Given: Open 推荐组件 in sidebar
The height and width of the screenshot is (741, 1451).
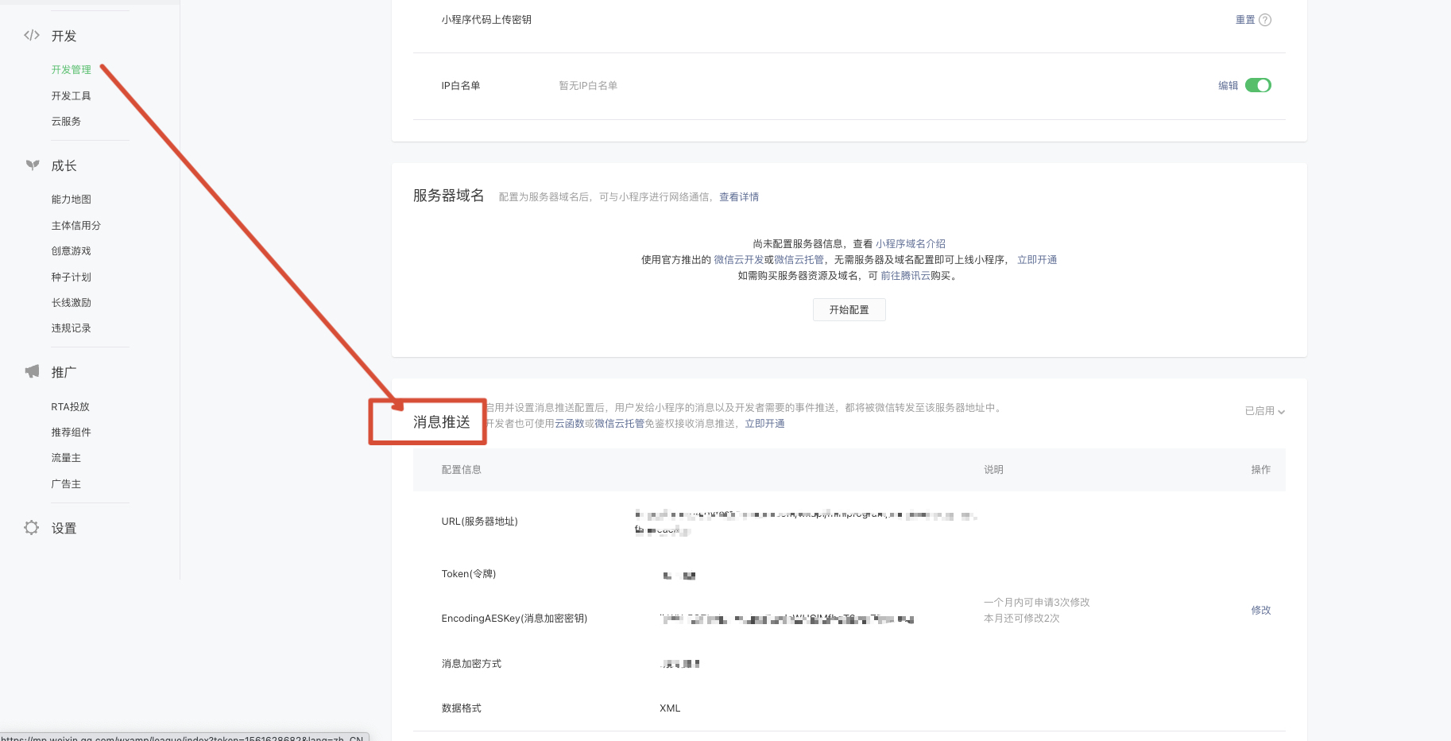Looking at the screenshot, I should (72, 433).
